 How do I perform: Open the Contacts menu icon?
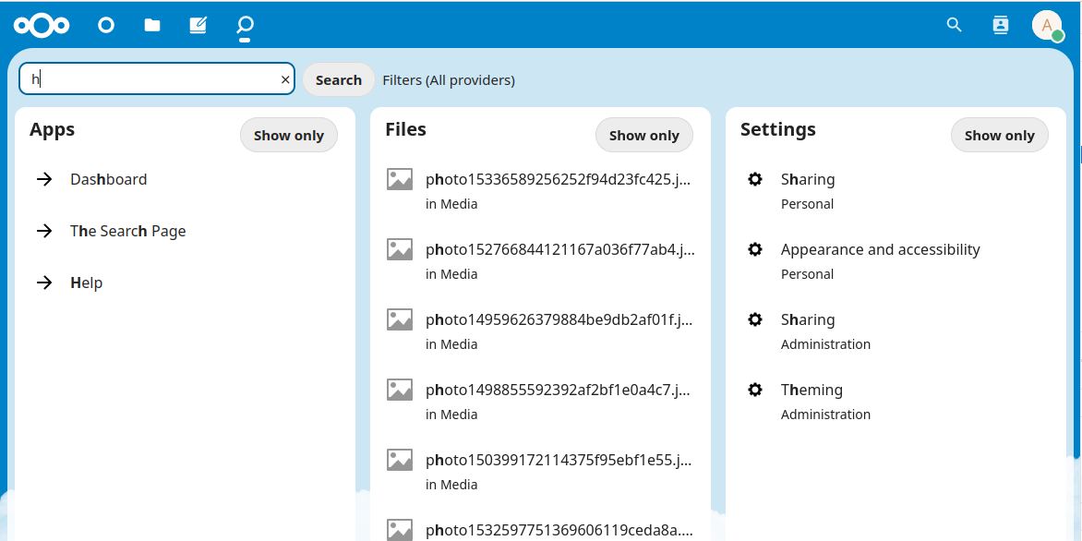[x=1001, y=25]
